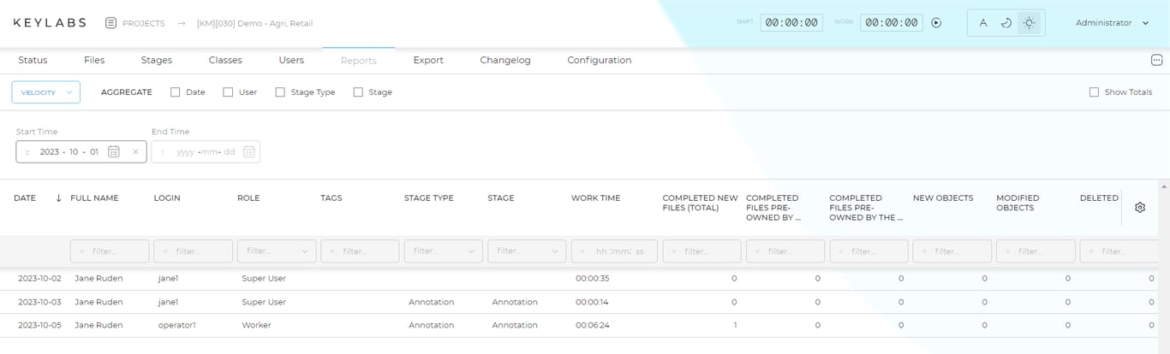1170x354 pixels.
Task: Sort by the New Objects column header
Action: [943, 198]
